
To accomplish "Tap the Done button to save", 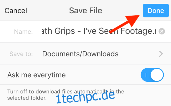I will (156, 10).
